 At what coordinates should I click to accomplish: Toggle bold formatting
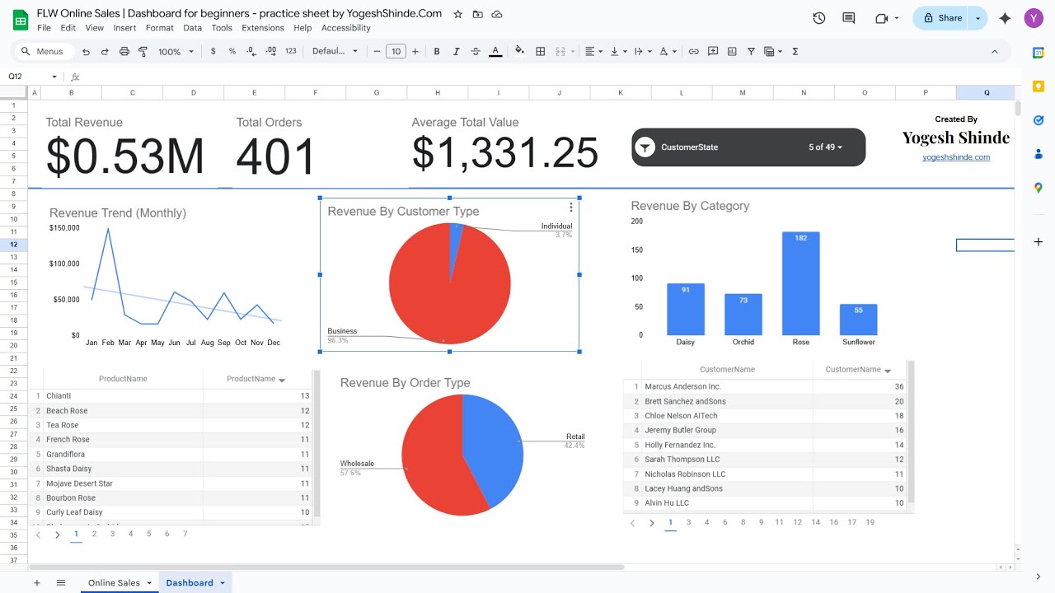click(437, 51)
